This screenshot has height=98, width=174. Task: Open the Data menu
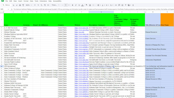(31, 1)
